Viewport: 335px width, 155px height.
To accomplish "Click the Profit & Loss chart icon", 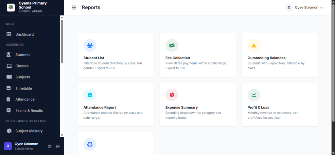I will pos(254,95).
